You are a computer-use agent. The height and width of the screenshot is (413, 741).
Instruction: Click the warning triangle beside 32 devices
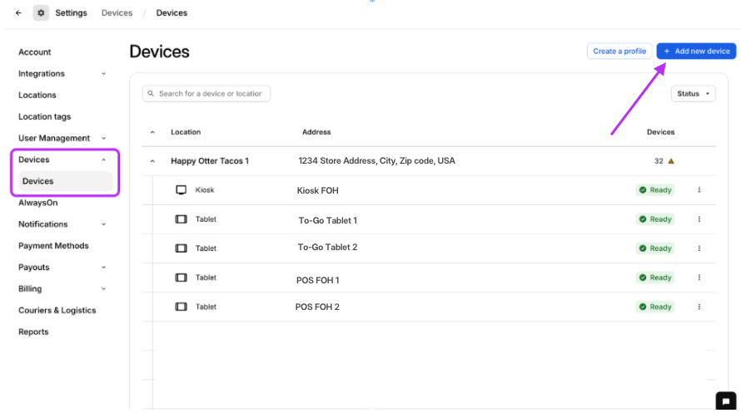[x=671, y=161]
